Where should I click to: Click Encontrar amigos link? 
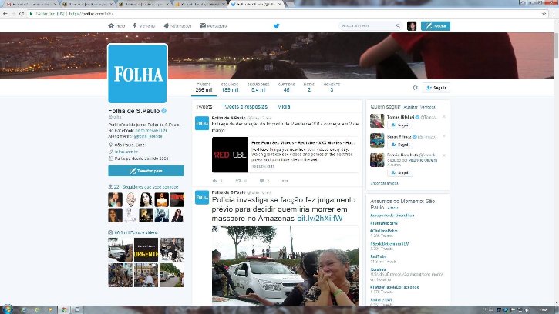pyautogui.click(x=384, y=183)
